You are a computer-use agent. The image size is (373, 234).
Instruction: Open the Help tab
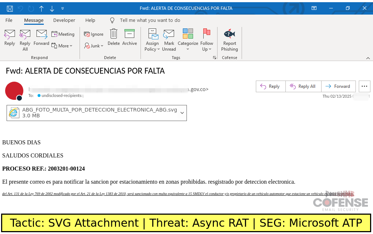(x=90, y=20)
